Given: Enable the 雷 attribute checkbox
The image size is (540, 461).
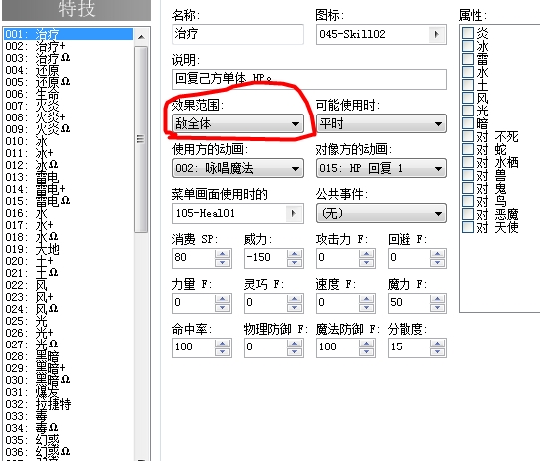Looking at the screenshot, I should tap(468, 59).
